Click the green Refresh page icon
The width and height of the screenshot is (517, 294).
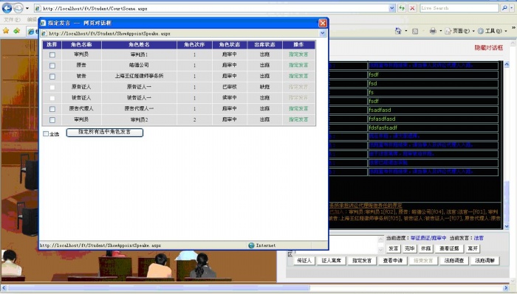pos(402,8)
